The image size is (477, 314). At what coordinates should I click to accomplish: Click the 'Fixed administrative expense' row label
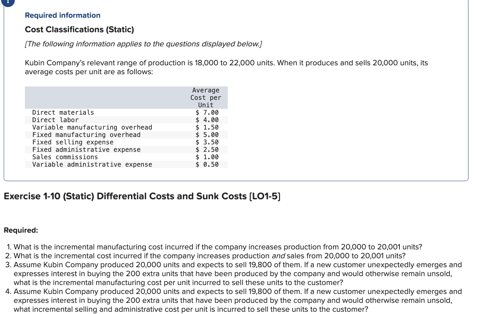tap(86, 150)
